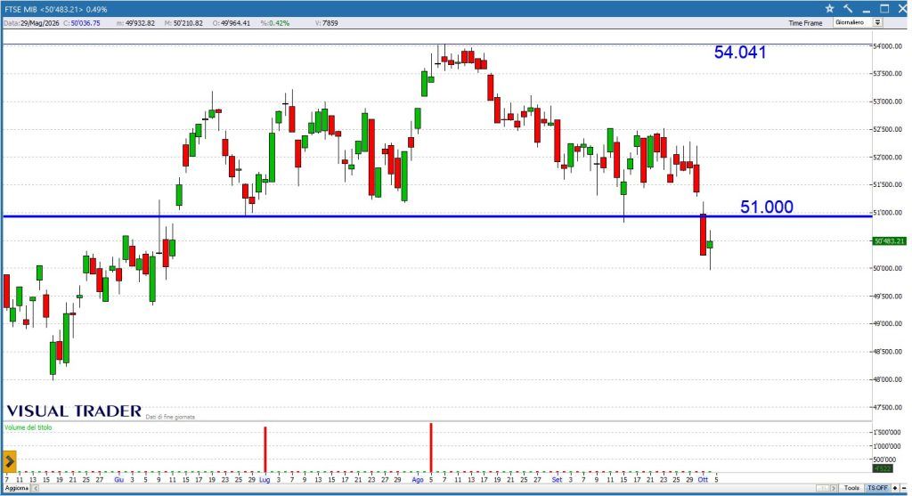Toggle the TS OFF button

(877, 488)
